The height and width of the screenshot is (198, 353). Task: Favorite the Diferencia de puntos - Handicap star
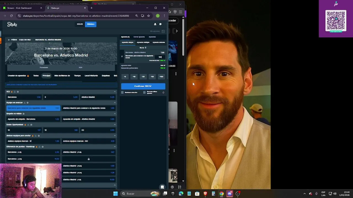click(42, 147)
